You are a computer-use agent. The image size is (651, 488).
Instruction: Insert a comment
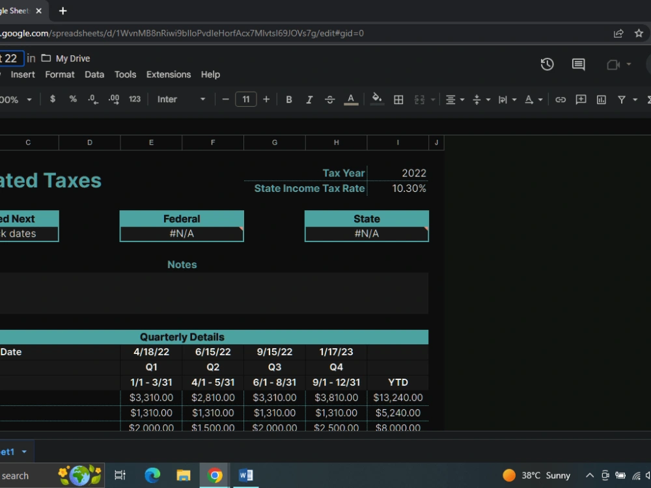[x=580, y=100]
